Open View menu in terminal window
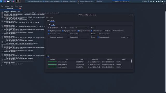The width and height of the screenshot is (166, 93). [16, 6]
